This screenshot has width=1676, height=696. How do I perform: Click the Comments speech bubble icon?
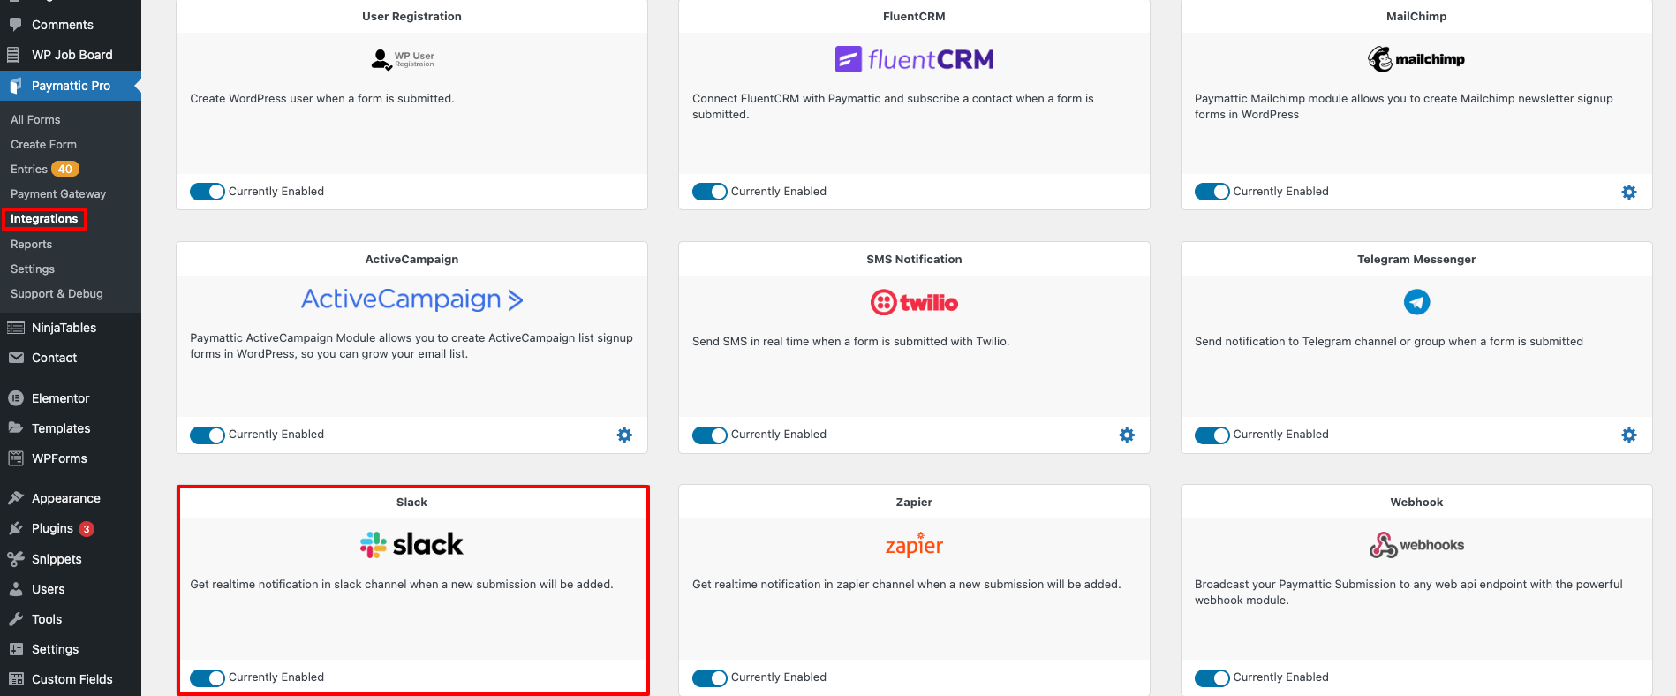tap(15, 25)
